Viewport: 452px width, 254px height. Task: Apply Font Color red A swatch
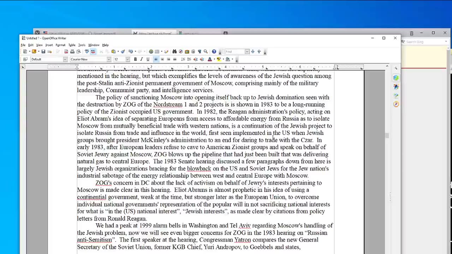click(210, 59)
